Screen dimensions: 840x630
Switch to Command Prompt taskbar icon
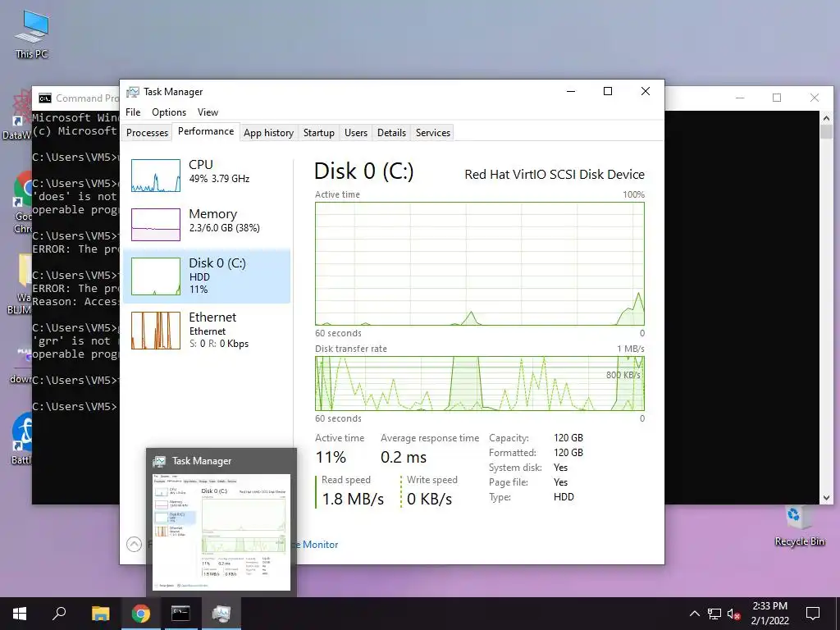coord(180,614)
